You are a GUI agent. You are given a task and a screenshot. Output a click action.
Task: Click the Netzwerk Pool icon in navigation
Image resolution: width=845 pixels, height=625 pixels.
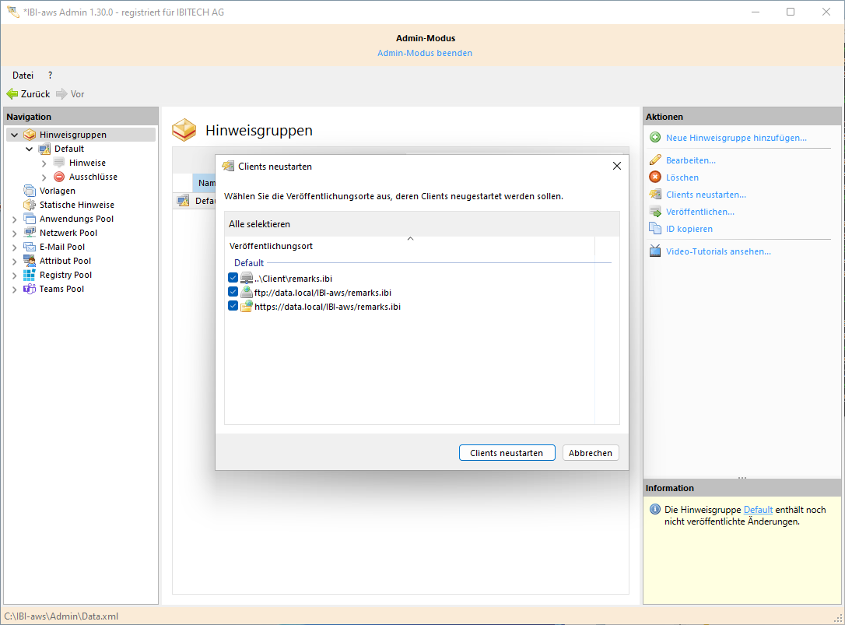(x=29, y=232)
